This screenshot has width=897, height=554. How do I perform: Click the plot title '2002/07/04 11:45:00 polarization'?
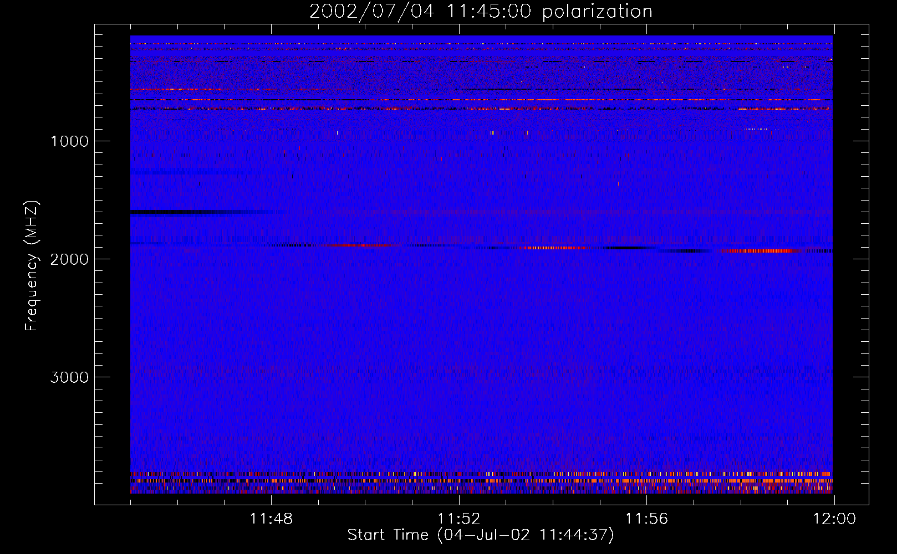point(481,12)
